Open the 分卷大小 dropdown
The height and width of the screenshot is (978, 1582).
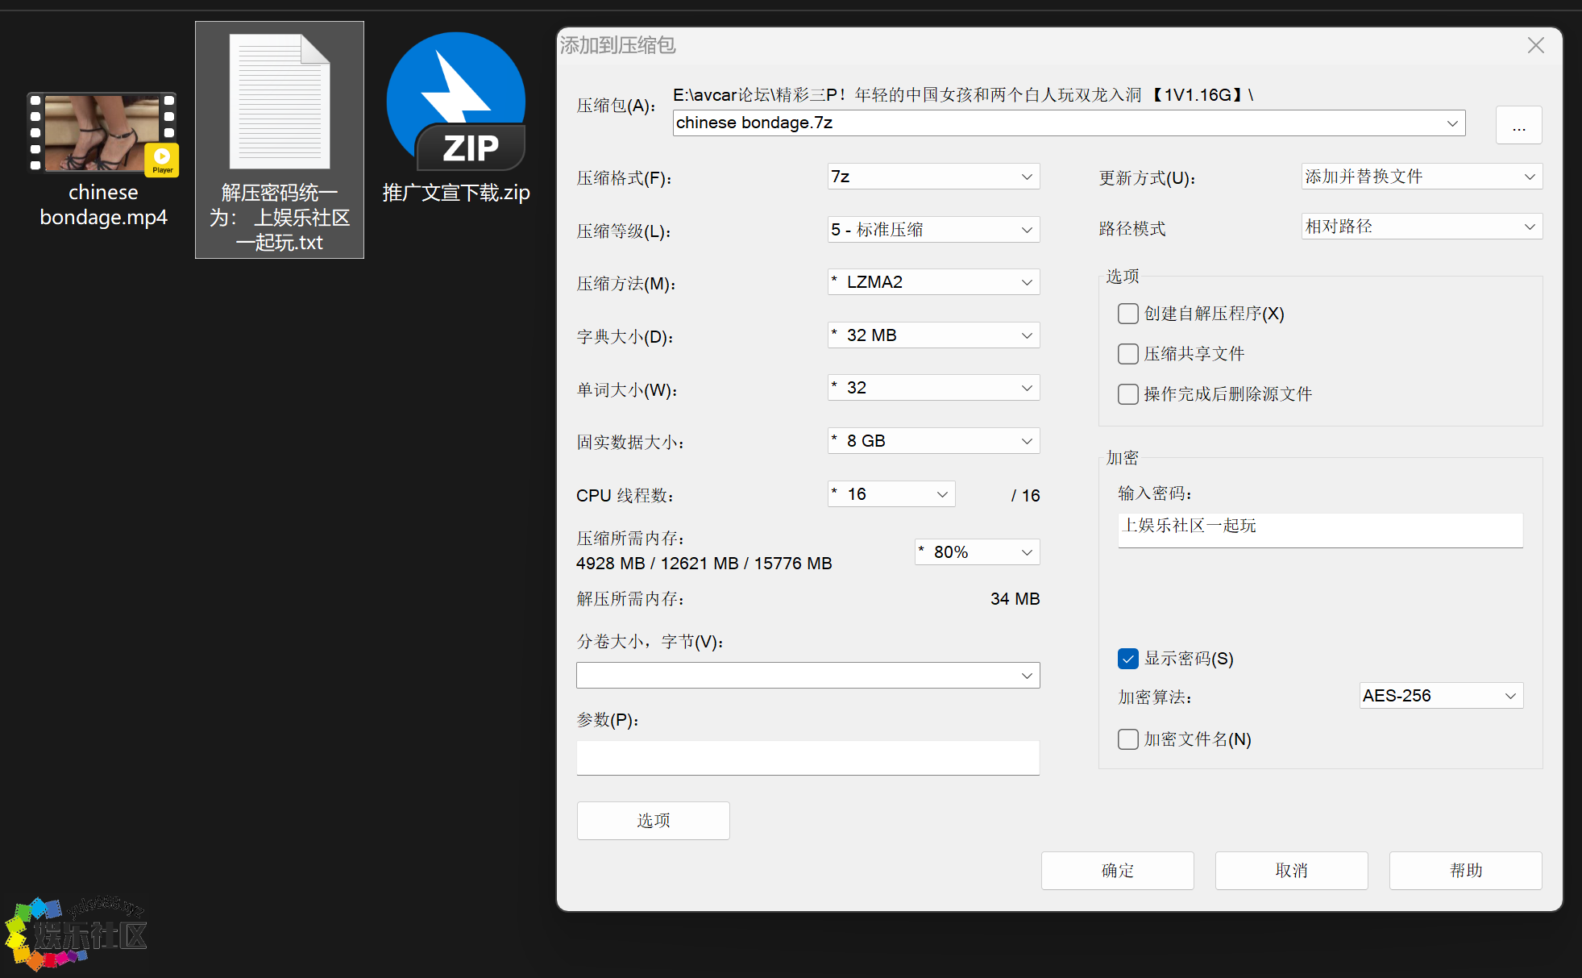click(808, 676)
